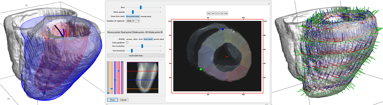383x105 pixels.
Task: Set display mode to lines mask
Action: coord(148,39)
